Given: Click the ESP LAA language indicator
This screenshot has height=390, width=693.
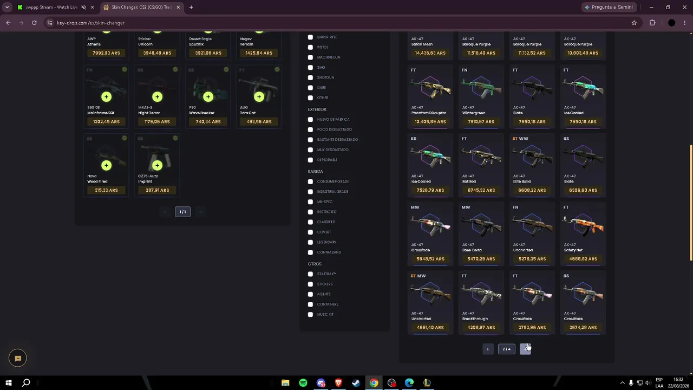Looking at the screenshot, I should [x=659, y=383].
